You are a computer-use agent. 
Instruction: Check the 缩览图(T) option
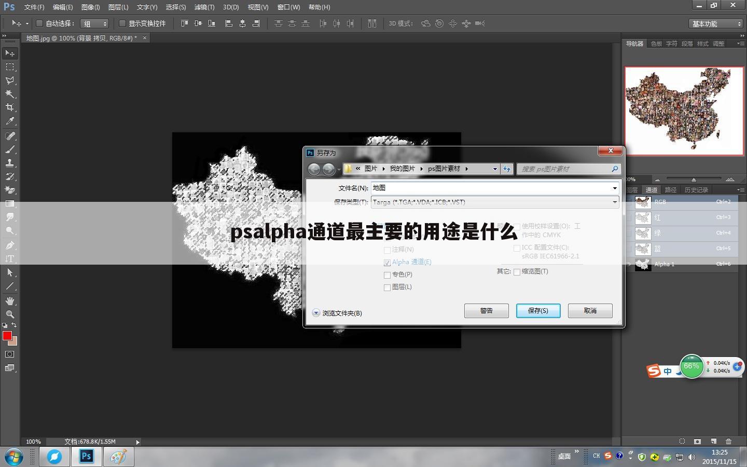[x=517, y=272]
